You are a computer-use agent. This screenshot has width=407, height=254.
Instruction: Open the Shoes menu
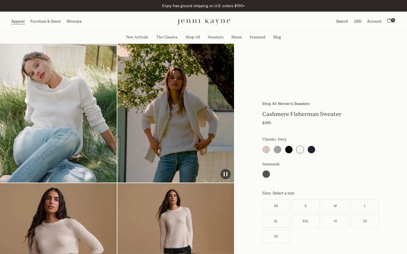[237, 37]
